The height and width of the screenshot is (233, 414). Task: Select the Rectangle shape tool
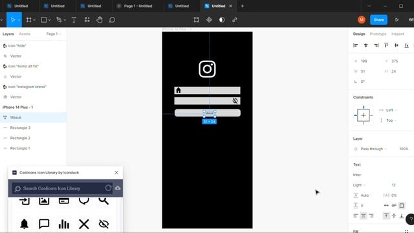click(x=44, y=20)
